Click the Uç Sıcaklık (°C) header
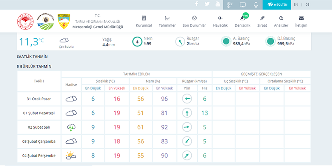This screenshot has height=166, width=332. click(236, 81)
